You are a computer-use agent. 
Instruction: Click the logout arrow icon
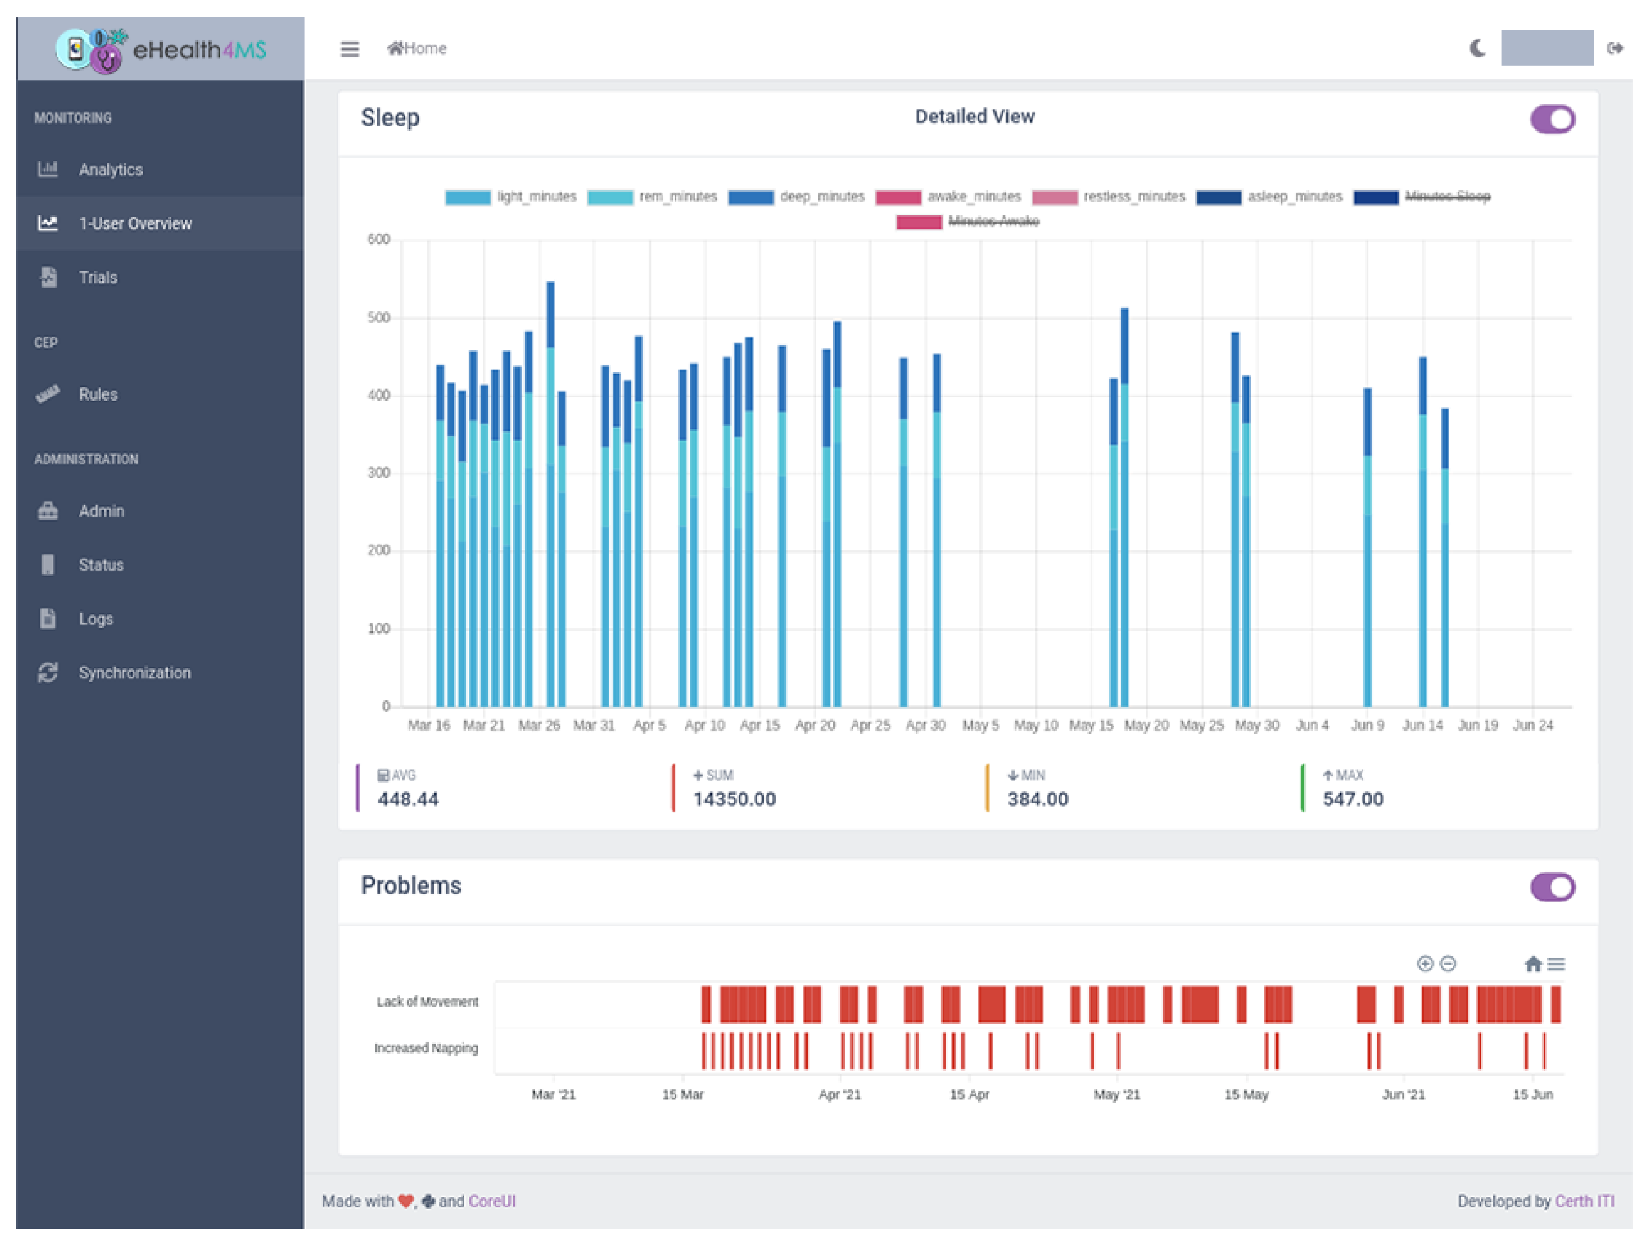[x=1615, y=48]
